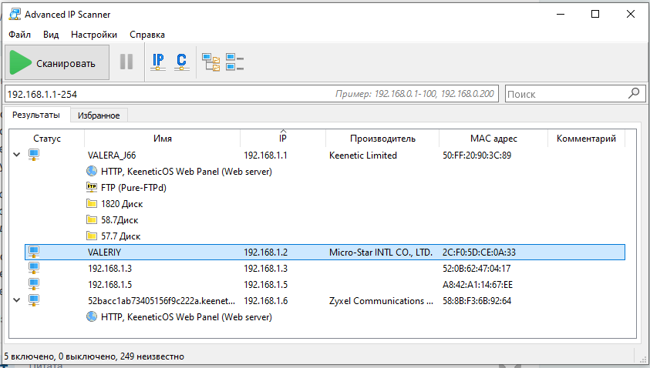The height and width of the screenshot is (368, 650).
Task: Click the Zyxel Communications manufacturer cell
Action: tap(381, 300)
